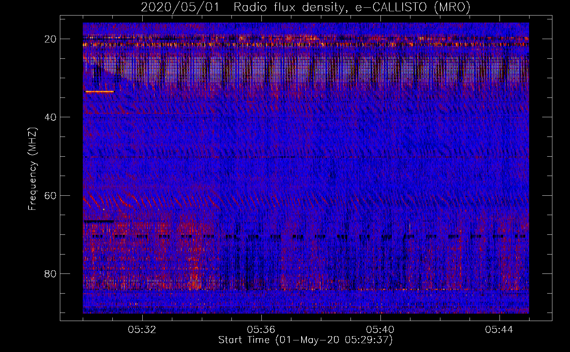Click the 05:32 time tick label
The height and width of the screenshot is (352, 570).
pos(142,330)
